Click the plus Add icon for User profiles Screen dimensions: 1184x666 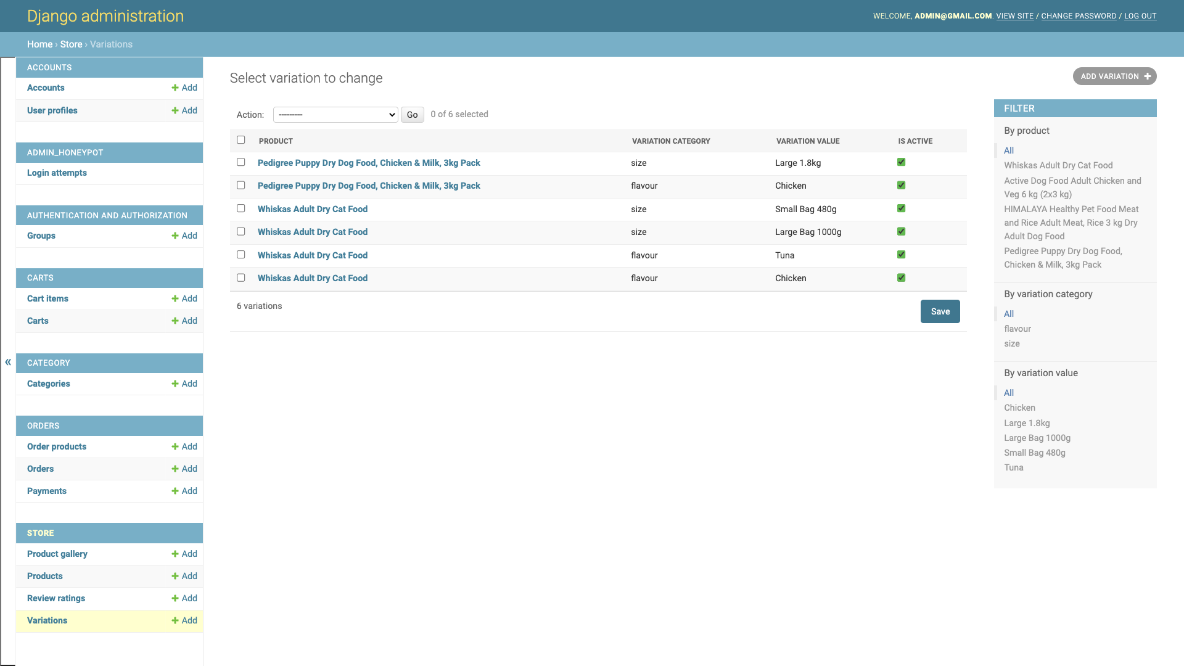pyautogui.click(x=184, y=111)
